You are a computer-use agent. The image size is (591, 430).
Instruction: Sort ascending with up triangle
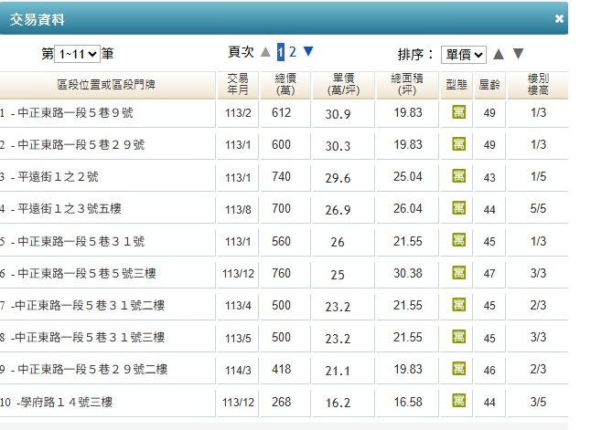click(499, 54)
